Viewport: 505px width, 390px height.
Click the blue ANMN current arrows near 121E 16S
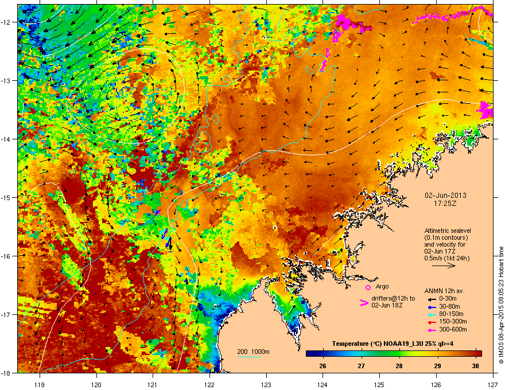165,239
